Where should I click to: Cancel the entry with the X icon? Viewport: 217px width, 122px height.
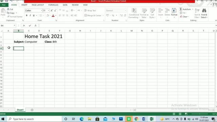point(24,25)
